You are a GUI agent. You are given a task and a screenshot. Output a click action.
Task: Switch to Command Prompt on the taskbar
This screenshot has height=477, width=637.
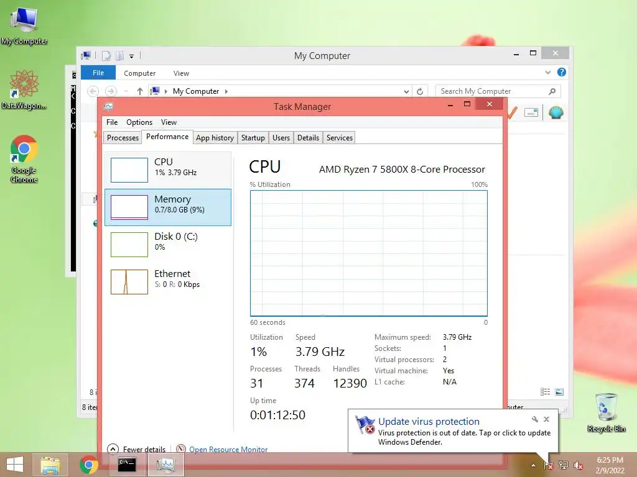127,465
